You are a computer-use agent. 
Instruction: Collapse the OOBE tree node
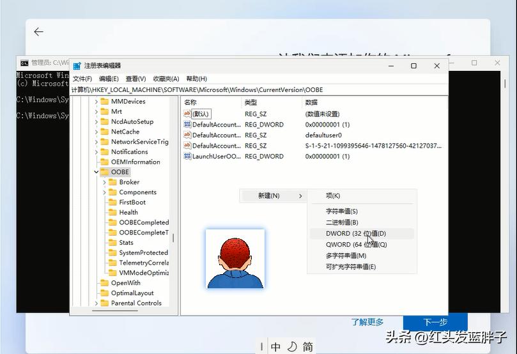[x=96, y=172]
